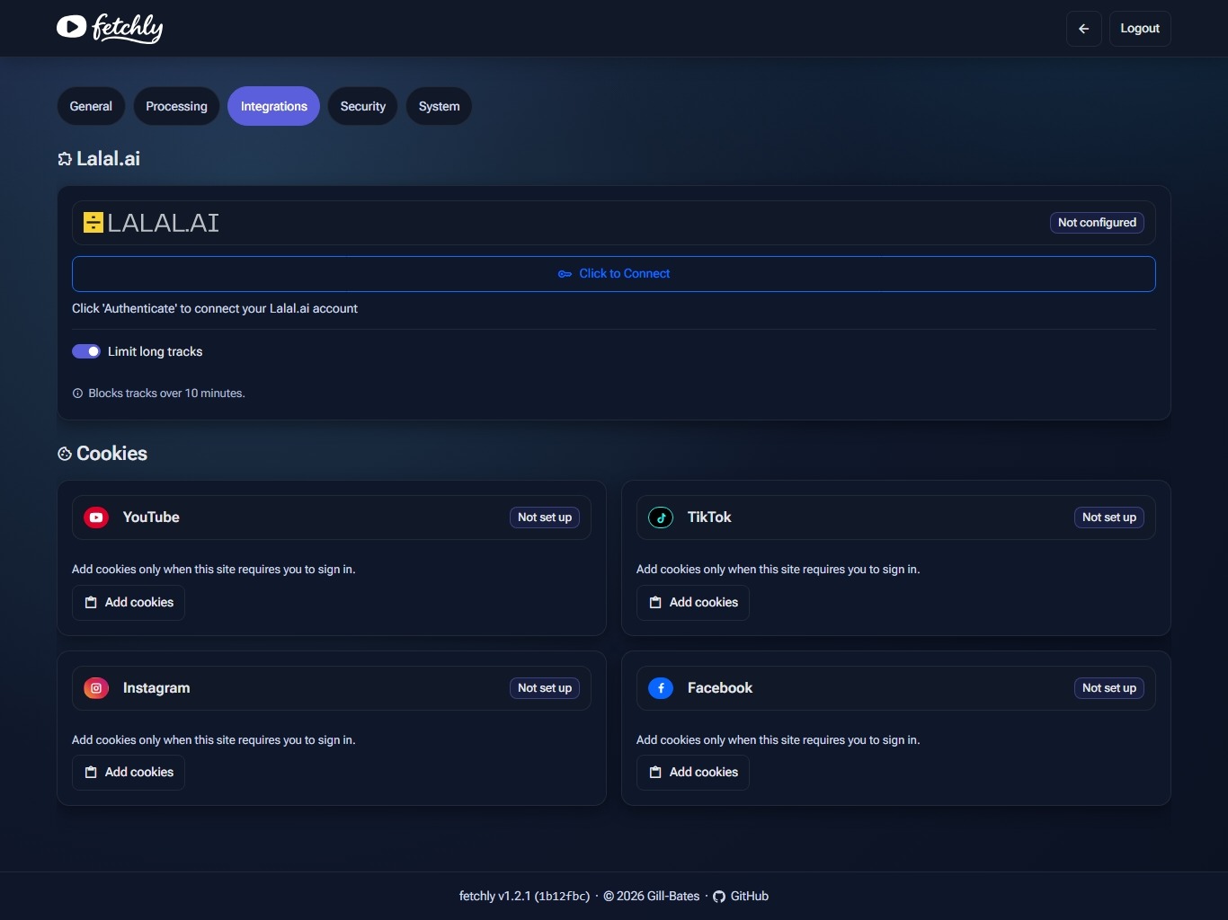Viewport: 1228px width, 920px height.
Task: Open the Security tab
Action: 362,106
